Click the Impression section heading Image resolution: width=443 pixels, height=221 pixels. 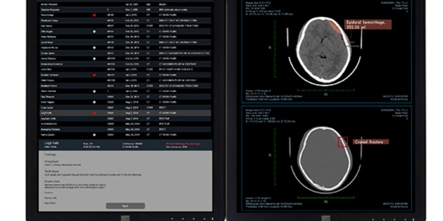(x=52, y=181)
